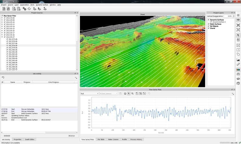241x144 pixels.
Task: Open the Dynamic Surface menu
Action: [x=42, y=5]
